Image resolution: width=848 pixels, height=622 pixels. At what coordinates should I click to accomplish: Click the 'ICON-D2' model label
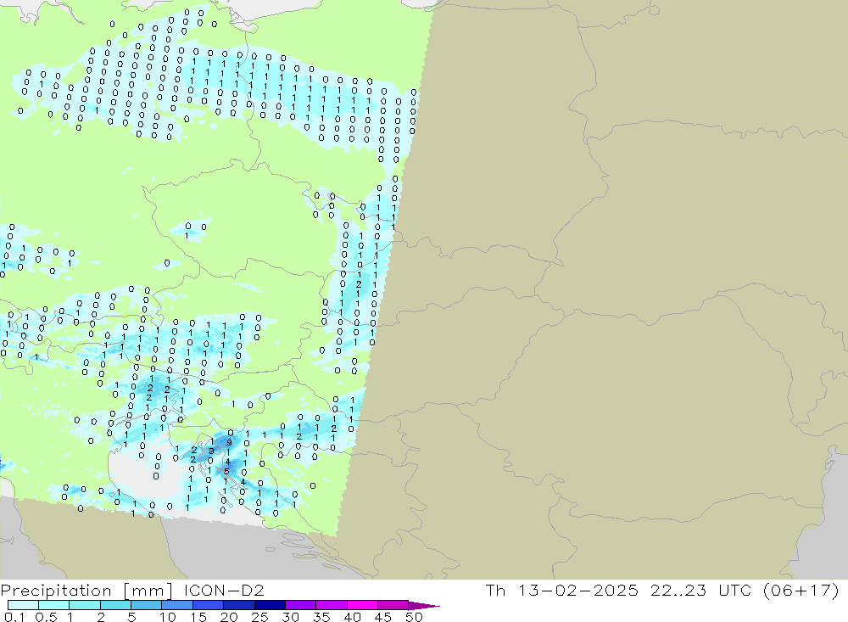click(x=224, y=590)
